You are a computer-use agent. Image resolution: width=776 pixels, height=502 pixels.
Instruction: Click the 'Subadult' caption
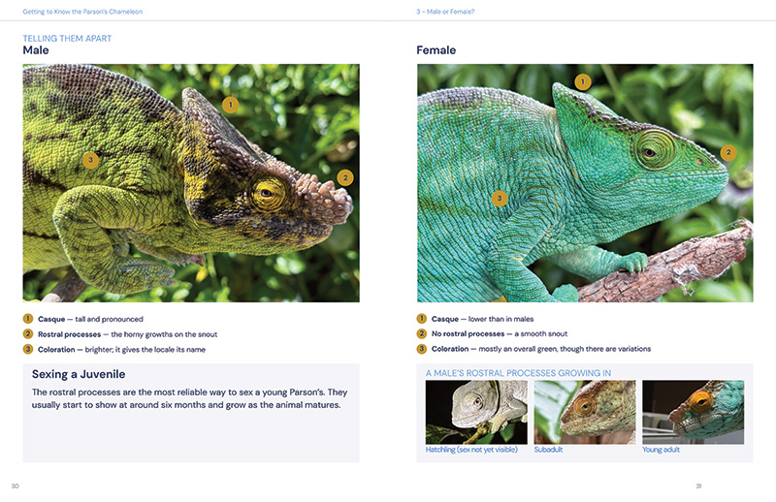click(x=548, y=450)
